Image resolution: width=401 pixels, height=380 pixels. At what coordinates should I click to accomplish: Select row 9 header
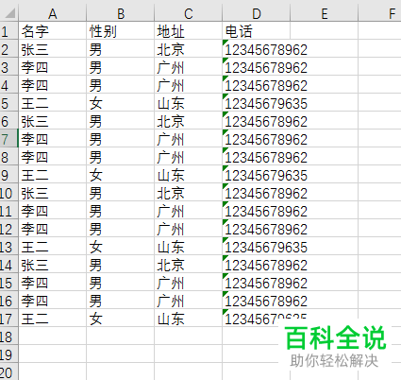pyautogui.click(x=8, y=175)
